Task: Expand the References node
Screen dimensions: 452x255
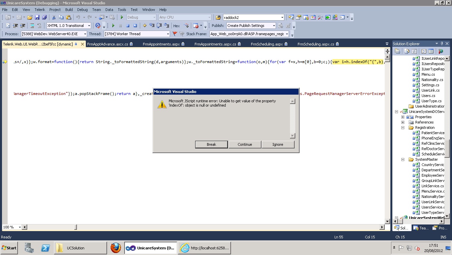Action: [403, 122]
